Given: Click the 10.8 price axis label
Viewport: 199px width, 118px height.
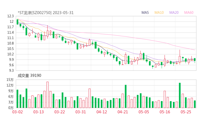Looking at the screenshot, I should point(10,43).
